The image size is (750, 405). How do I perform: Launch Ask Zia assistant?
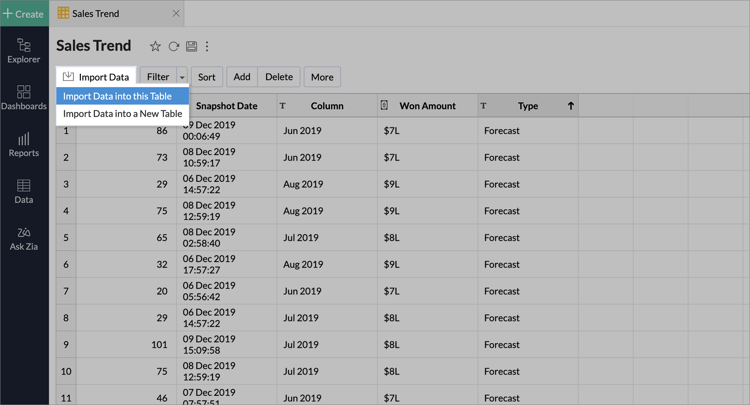coord(24,238)
